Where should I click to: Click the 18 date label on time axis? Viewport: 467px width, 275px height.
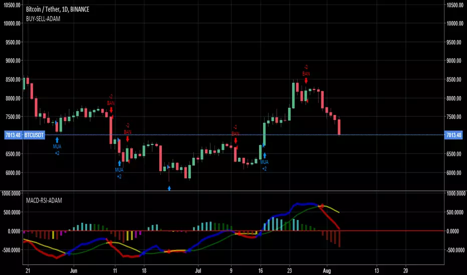[144, 271]
